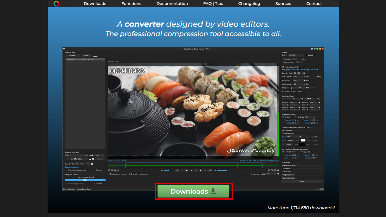Set the in point bracket marker
386x217 pixels.
click(182, 170)
